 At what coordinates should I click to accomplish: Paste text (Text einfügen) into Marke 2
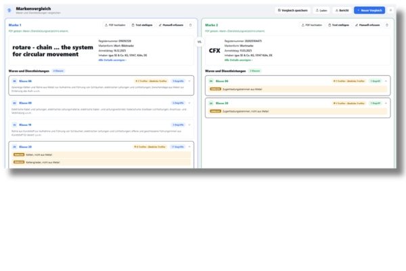(x=339, y=25)
